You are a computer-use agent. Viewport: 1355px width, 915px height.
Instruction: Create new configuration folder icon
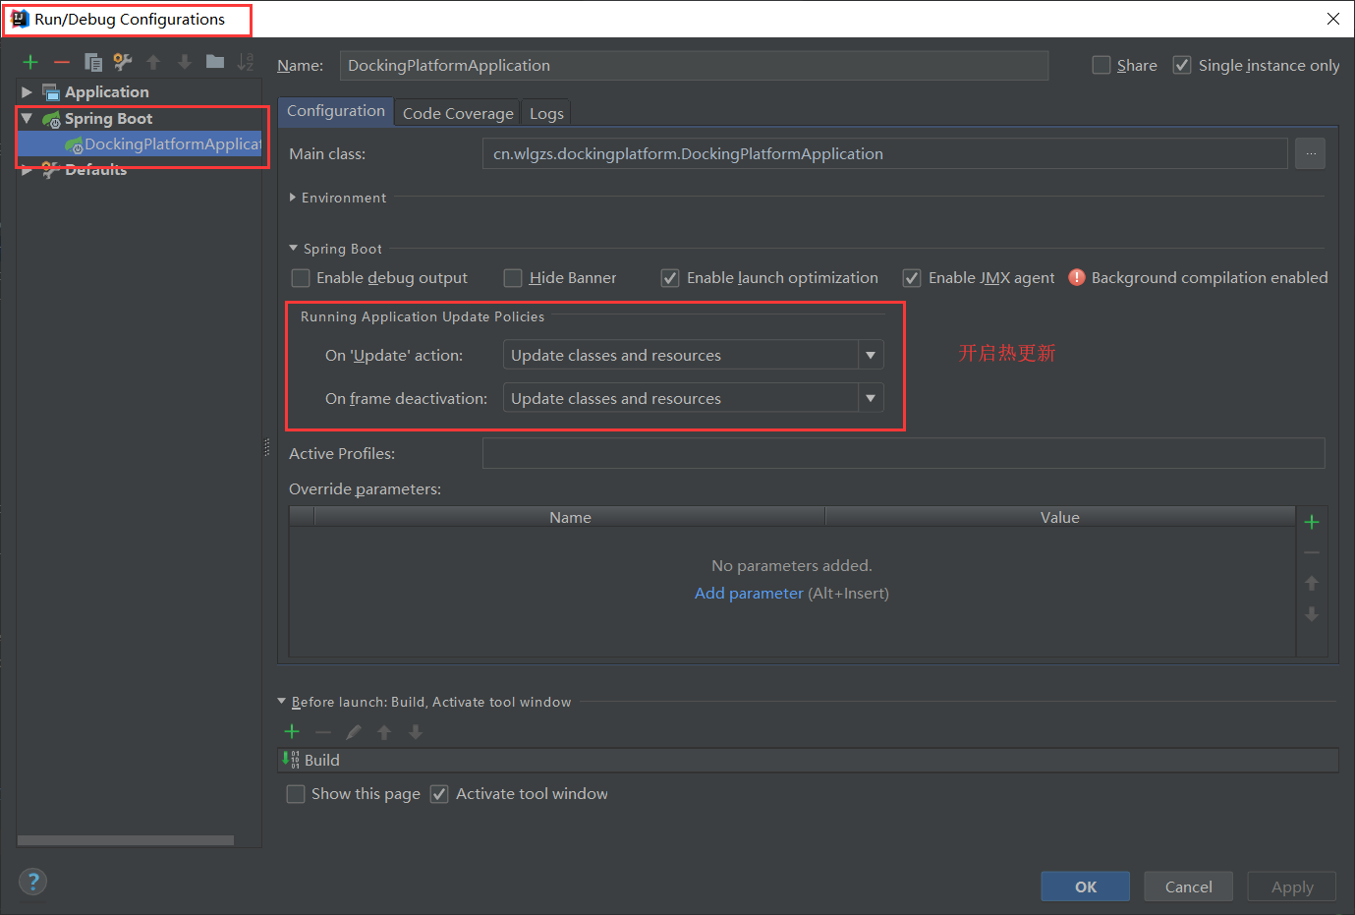click(215, 62)
